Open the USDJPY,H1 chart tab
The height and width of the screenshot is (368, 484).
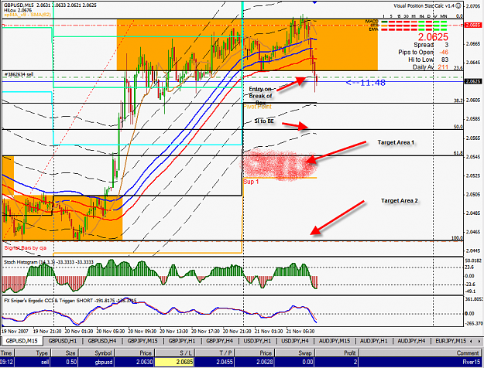point(257,341)
